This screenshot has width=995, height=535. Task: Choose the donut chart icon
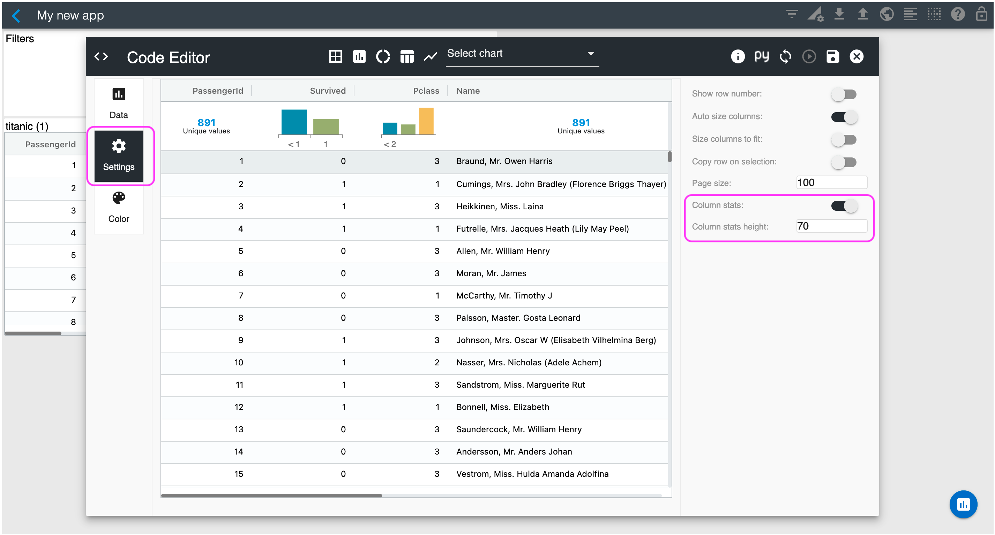[x=383, y=56]
